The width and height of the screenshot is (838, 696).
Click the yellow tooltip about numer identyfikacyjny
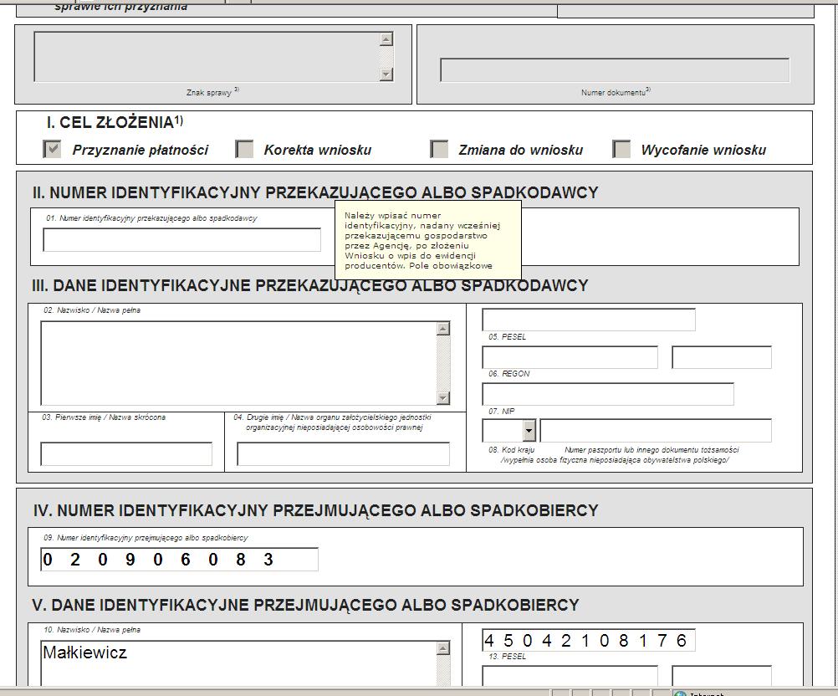pyautogui.click(x=428, y=240)
